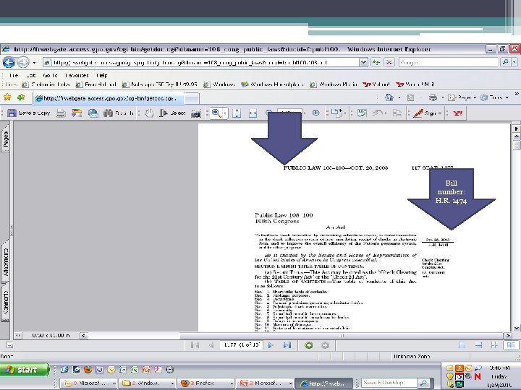Click the Google search box
The width and height of the screenshot is (521, 390).
(x=449, y=62)
